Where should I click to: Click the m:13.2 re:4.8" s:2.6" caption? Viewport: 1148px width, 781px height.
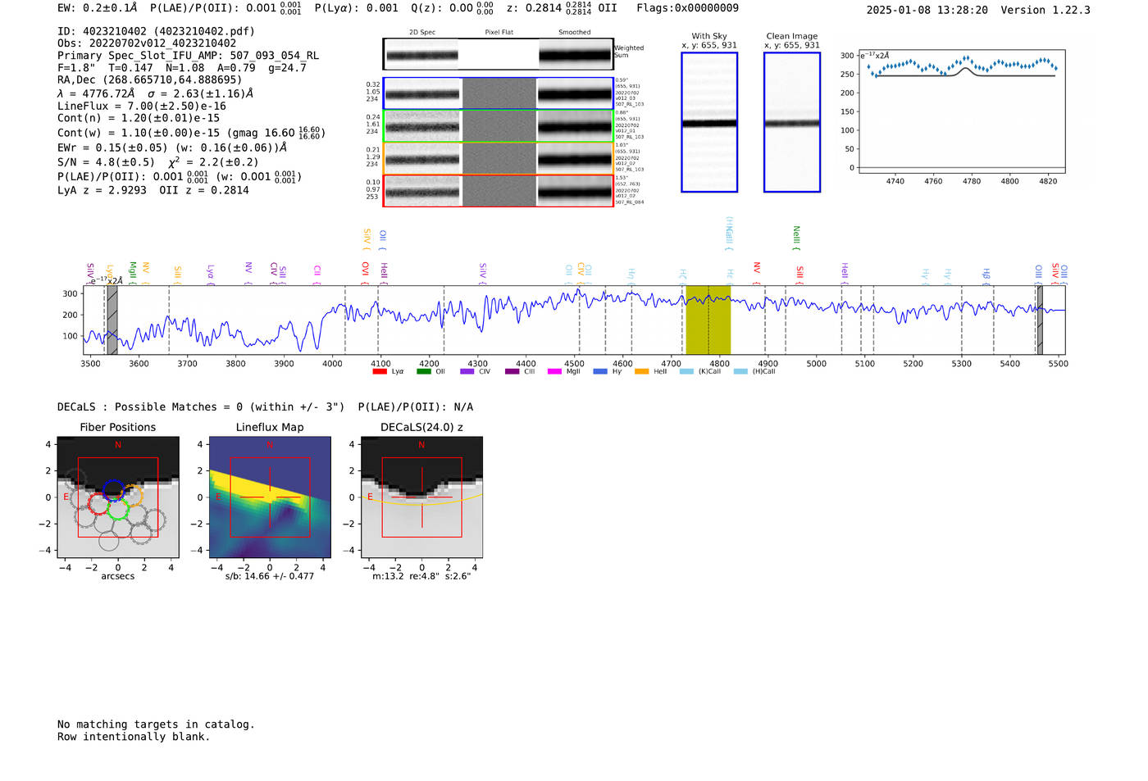pos(421,576)
